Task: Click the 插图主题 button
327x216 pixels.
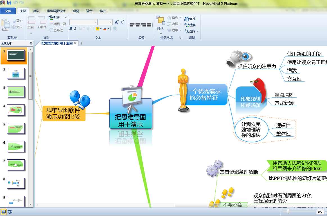Action: click(x=58, y=24)
